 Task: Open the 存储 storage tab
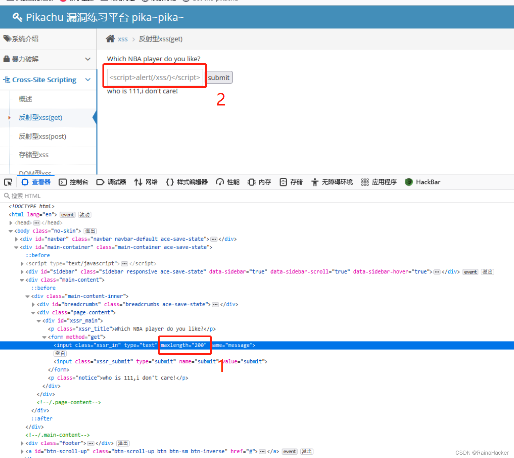[291, 182]
